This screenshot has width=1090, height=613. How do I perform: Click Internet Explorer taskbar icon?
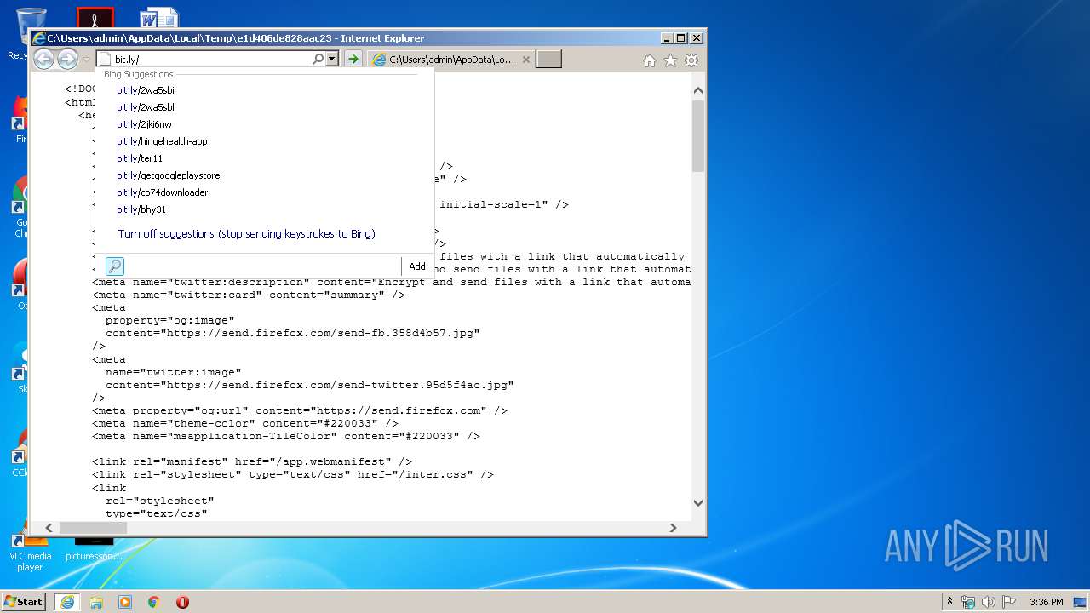pos(66,602)
